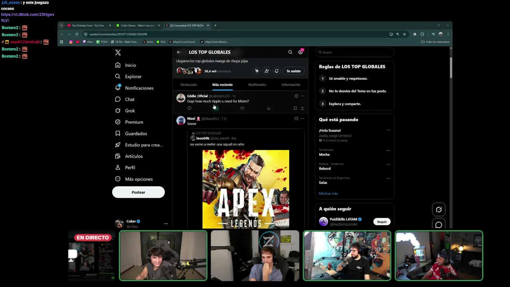Switch to Más reciente tab

click(222, 85)
